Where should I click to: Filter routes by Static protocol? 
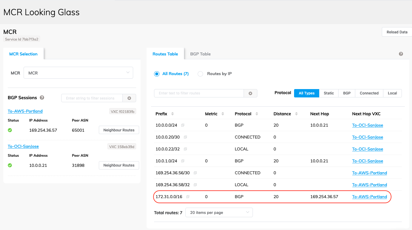click(329, 93)
